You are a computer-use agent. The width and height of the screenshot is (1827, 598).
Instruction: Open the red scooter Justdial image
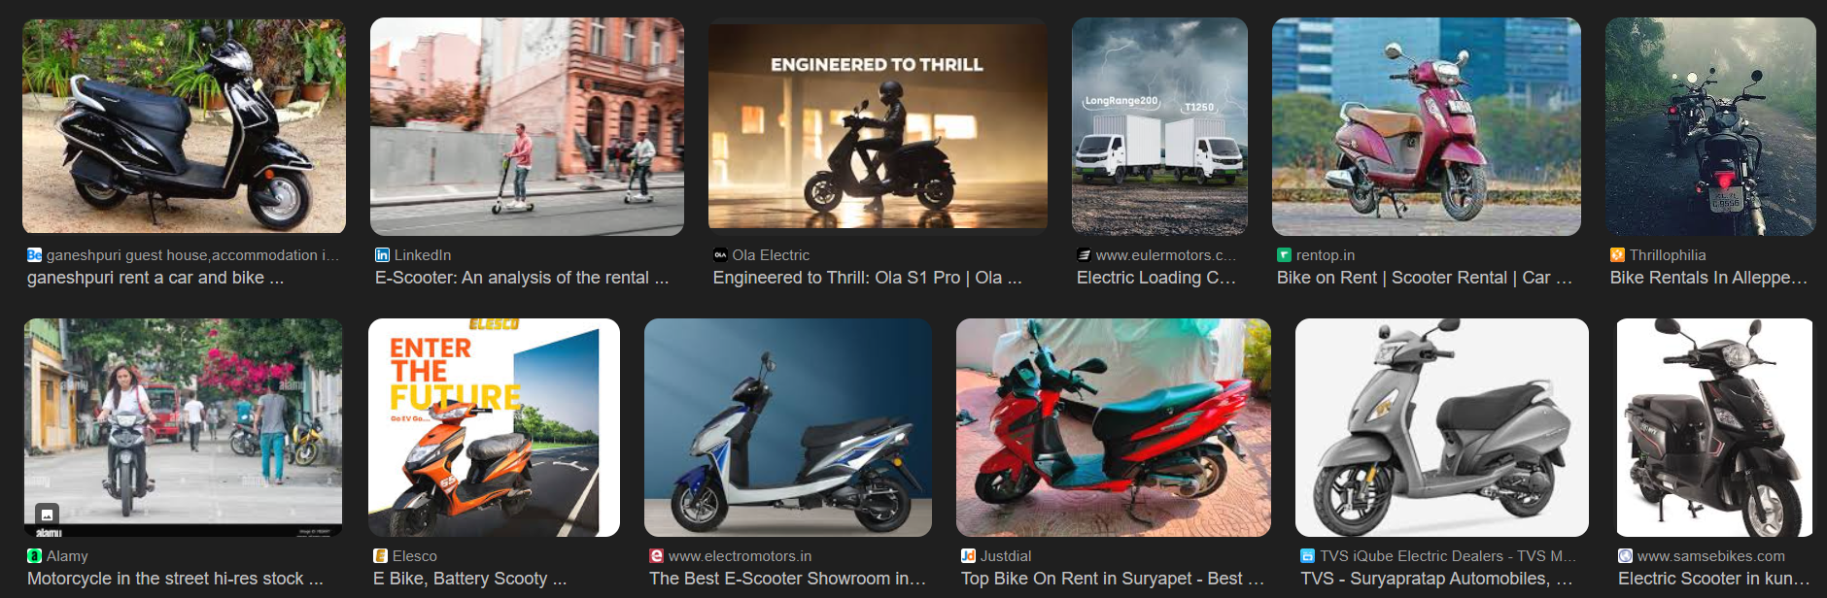[1114, 427]
